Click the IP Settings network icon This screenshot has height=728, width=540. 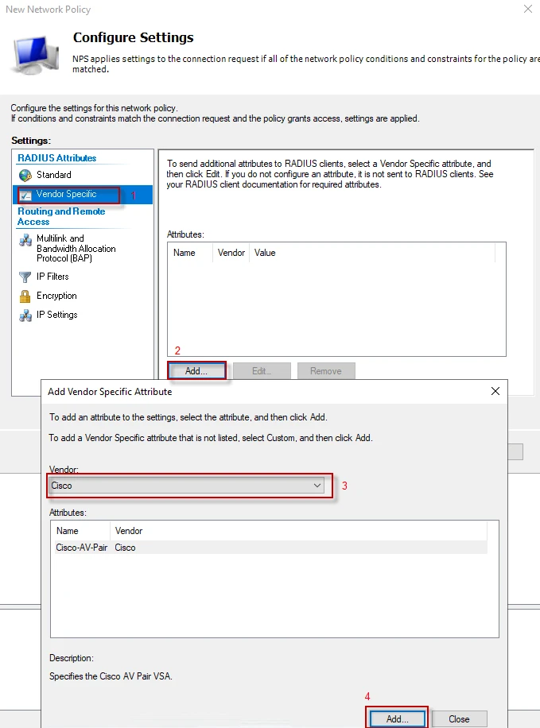tap(25, 316)
